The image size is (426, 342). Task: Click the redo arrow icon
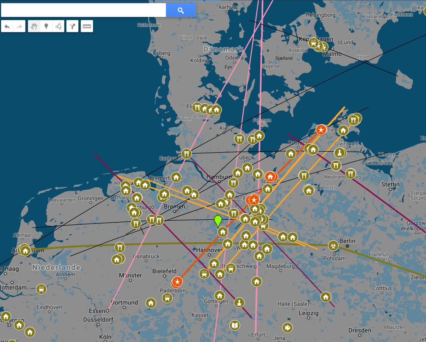(x=19, y=27)
